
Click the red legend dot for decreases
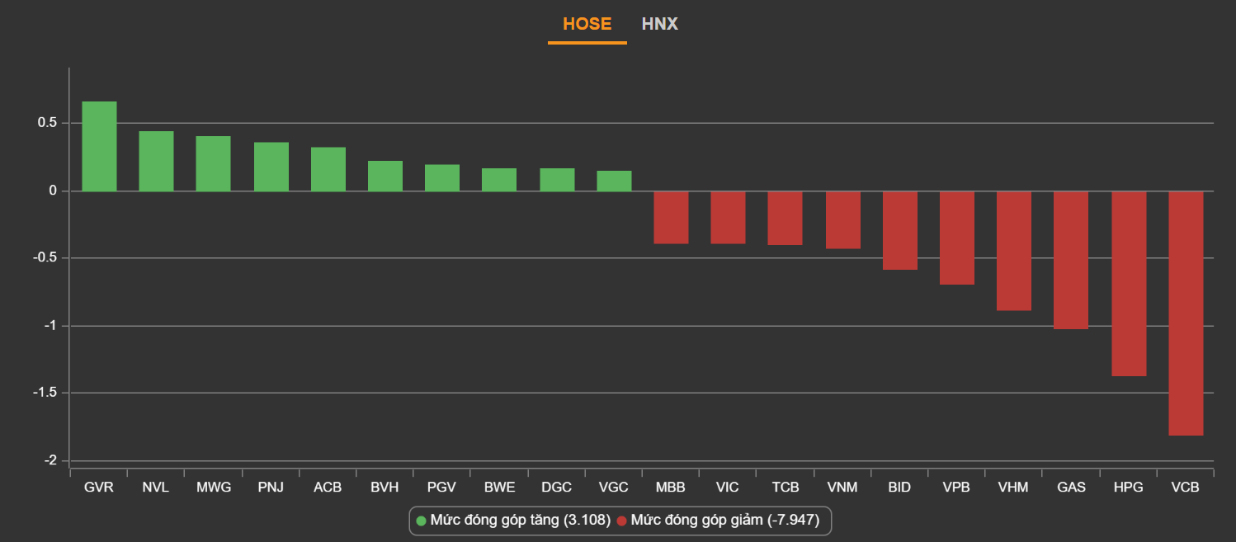tap(622, 521)
